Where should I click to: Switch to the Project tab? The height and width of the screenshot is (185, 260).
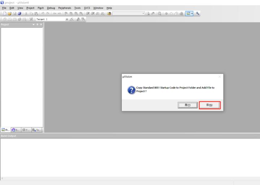[6, 130]
